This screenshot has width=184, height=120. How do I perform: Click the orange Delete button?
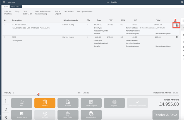click(45, 103)
